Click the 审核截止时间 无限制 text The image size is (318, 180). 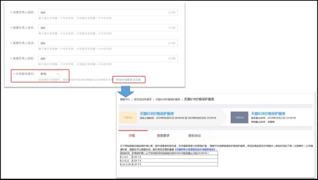[x=263, y=122]
